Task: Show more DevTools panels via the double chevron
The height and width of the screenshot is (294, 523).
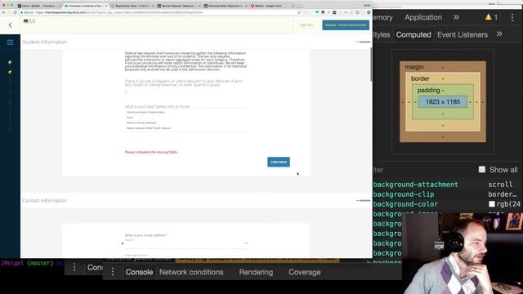Action: tap(456, 17)
